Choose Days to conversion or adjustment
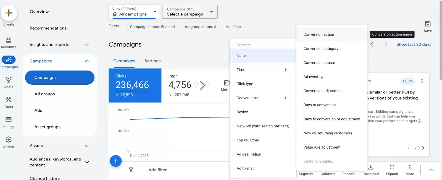This screenshot has width=442, height=180. pyautogui.click(x=332, y=119)
